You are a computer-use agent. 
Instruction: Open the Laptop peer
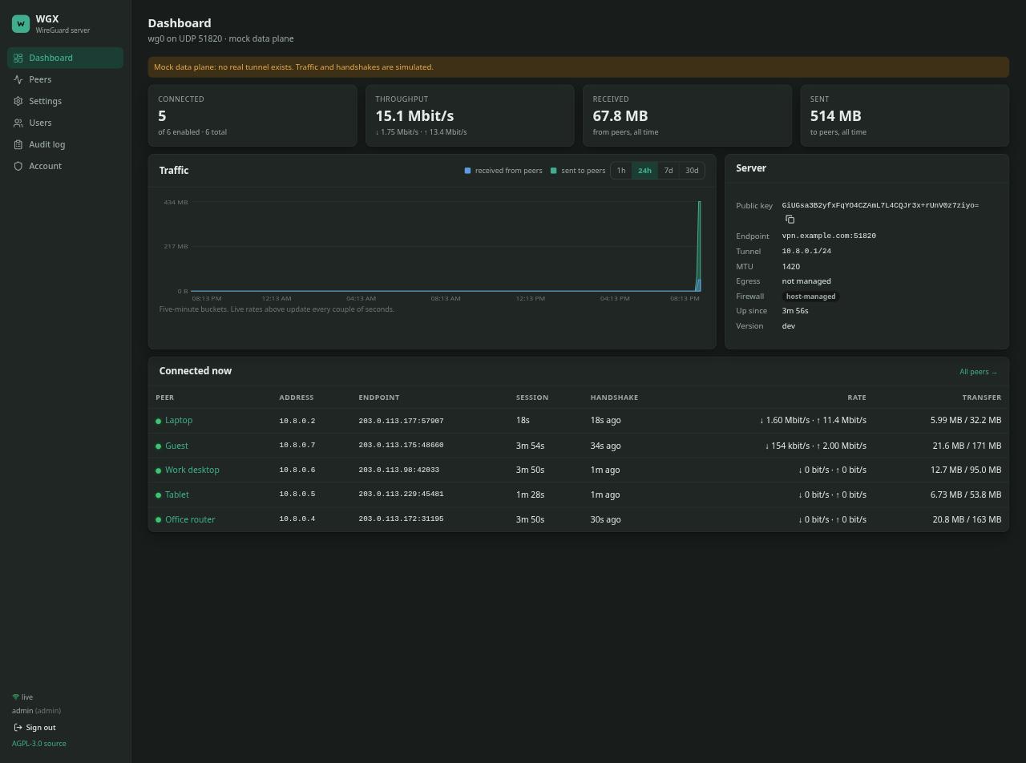coord(179,420)
